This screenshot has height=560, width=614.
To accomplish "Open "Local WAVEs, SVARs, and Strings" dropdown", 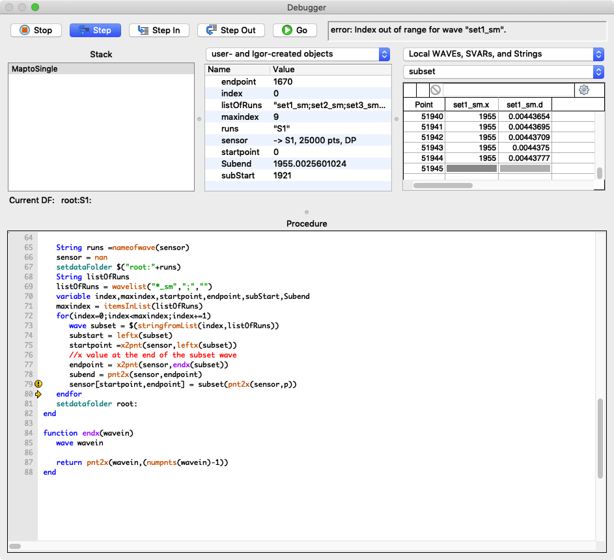I will [x=503, y=54].
